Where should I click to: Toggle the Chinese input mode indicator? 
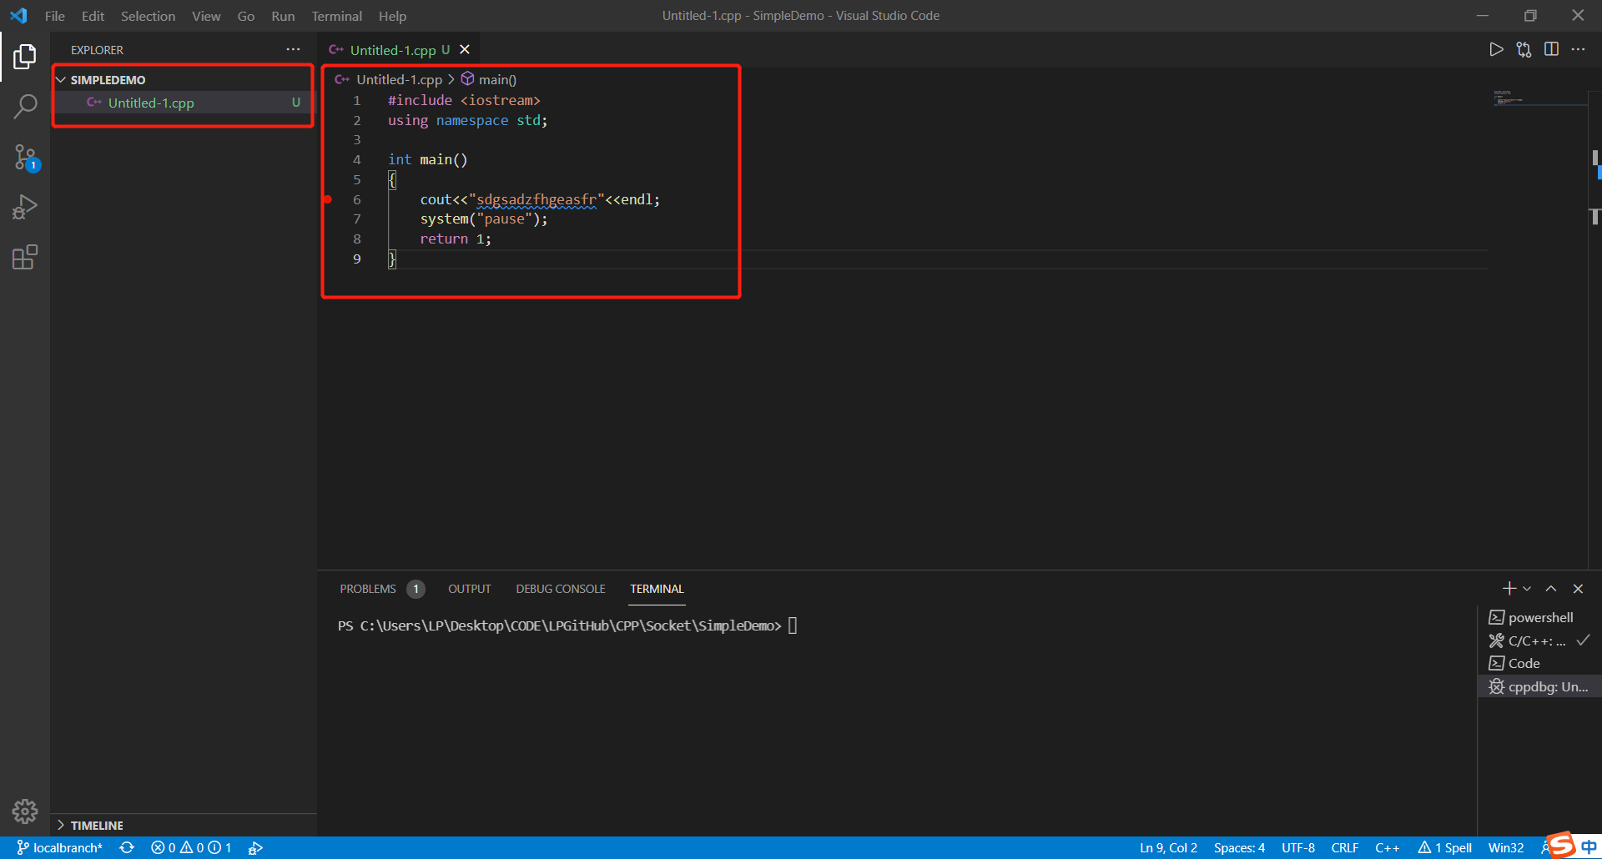tap(1589, 846)
